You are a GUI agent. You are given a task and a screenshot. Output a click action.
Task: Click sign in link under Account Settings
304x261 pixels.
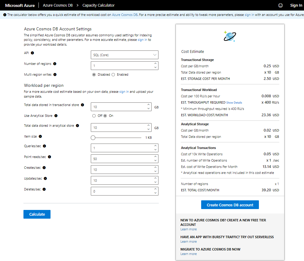coord(142,40)
